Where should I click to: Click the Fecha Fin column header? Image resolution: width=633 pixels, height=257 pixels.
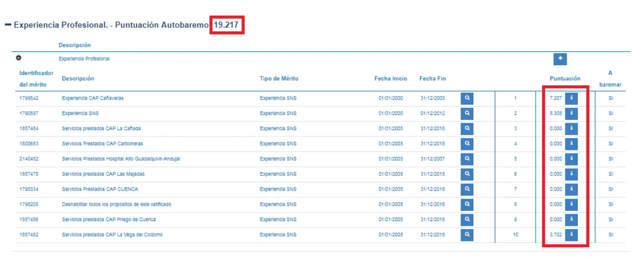432,79
